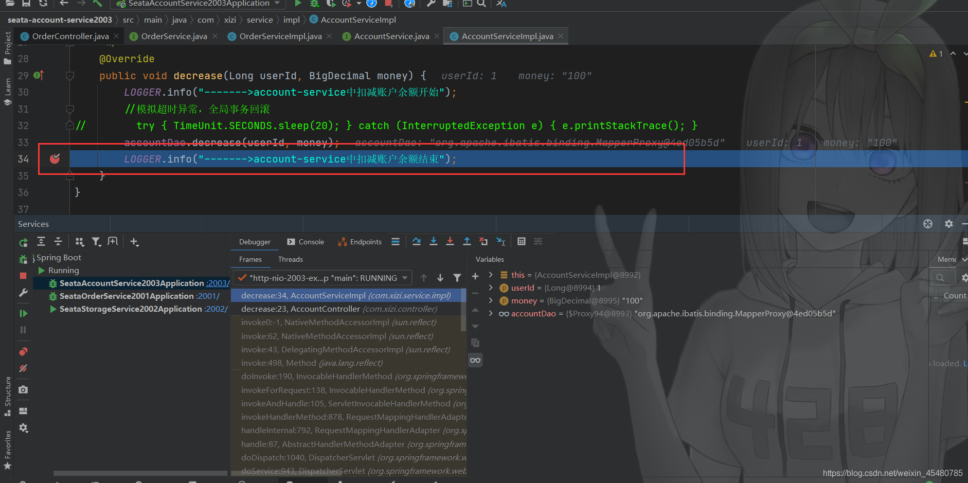This screenshot has width=968, height=483.
Task: Open the :2003/ link of SeataAccountService2003Application
Action: (218, 283)
